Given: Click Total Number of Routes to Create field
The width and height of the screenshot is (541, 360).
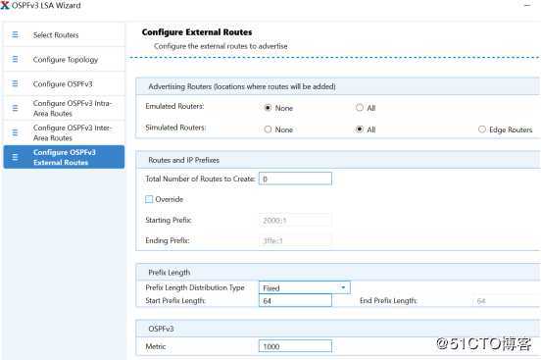Looking at the screenshot, I should (x=295, y=179).
